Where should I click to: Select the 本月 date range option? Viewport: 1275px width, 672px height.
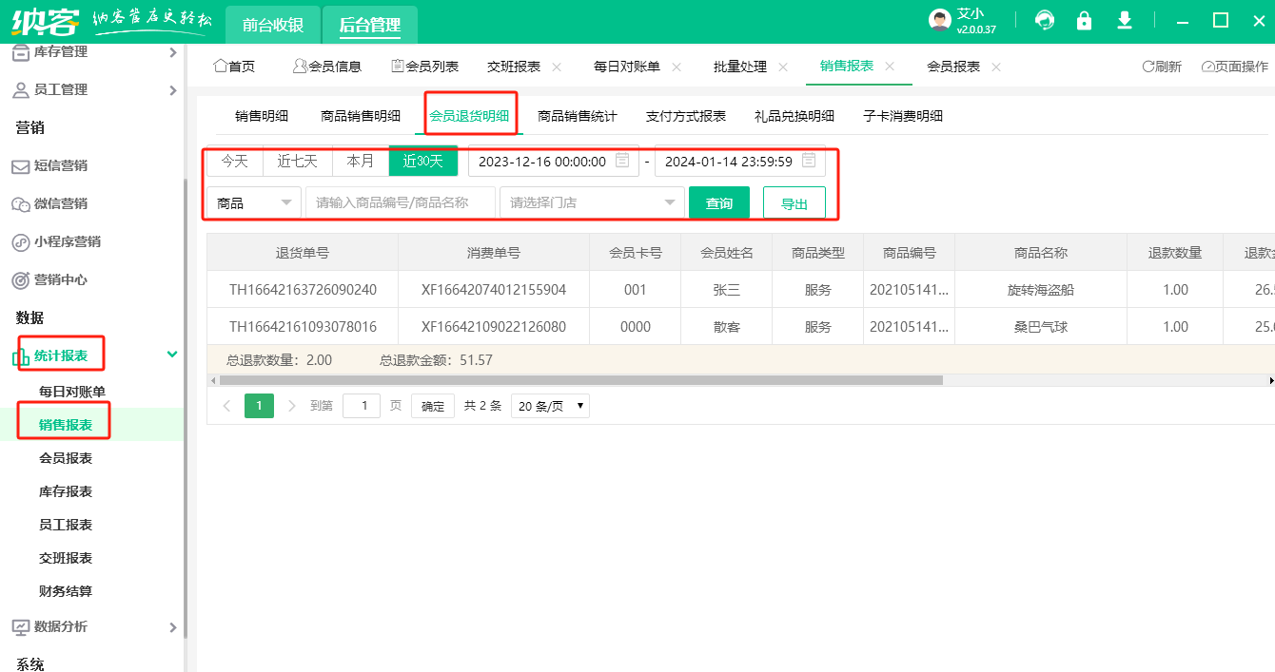(360, 162)
